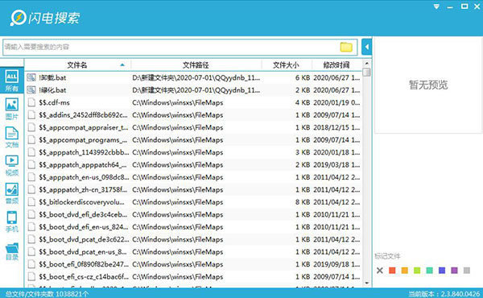Open the directory folder category
This screenshot has width=483, height=298.
pyautogui.click(x=12, y=251)
